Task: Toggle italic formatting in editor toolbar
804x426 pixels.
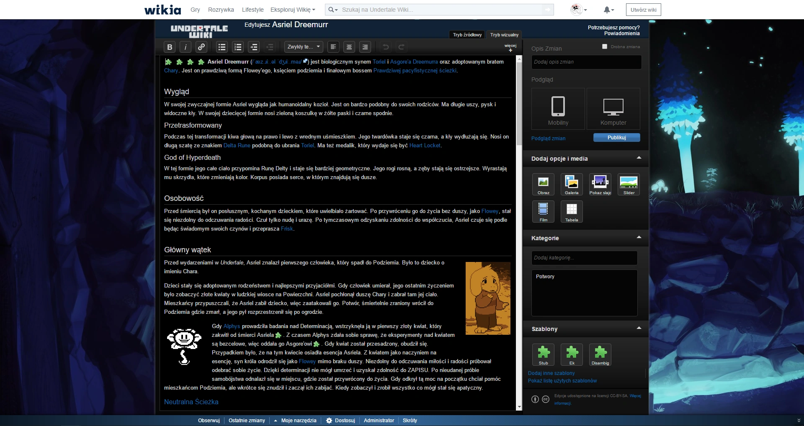Action: 186,47
